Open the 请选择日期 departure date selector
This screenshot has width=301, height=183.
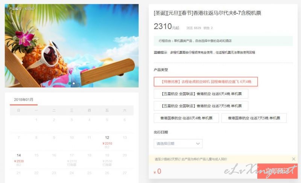tap(178, 143)
